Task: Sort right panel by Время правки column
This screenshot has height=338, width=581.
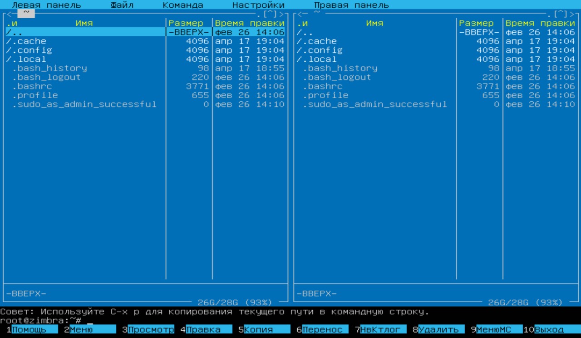Action: (x=540, y=23)
